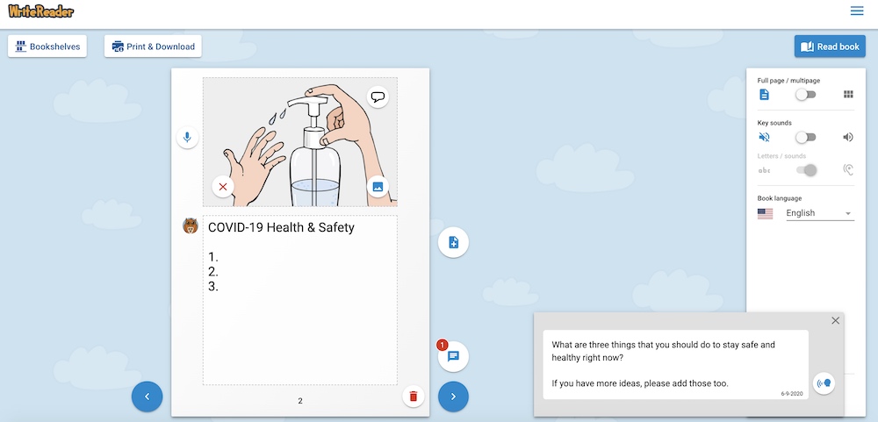Add a new page
This screenshot has height=422, width=878.
point(453,242)
